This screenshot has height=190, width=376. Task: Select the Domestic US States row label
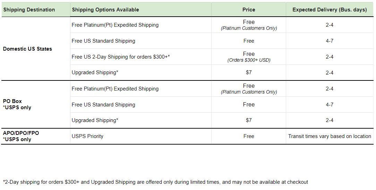tap(27, 49)
